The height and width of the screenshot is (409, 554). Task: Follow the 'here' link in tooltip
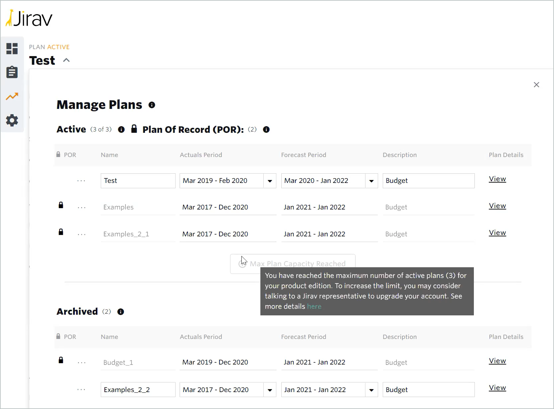pos(314,306)
